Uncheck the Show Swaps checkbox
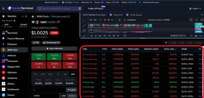204x98 pixels. point(127,15)
